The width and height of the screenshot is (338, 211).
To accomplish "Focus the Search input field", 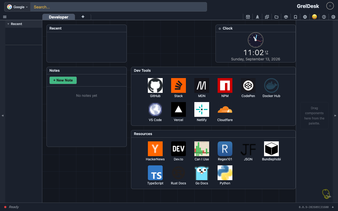I will coord(119,7).
